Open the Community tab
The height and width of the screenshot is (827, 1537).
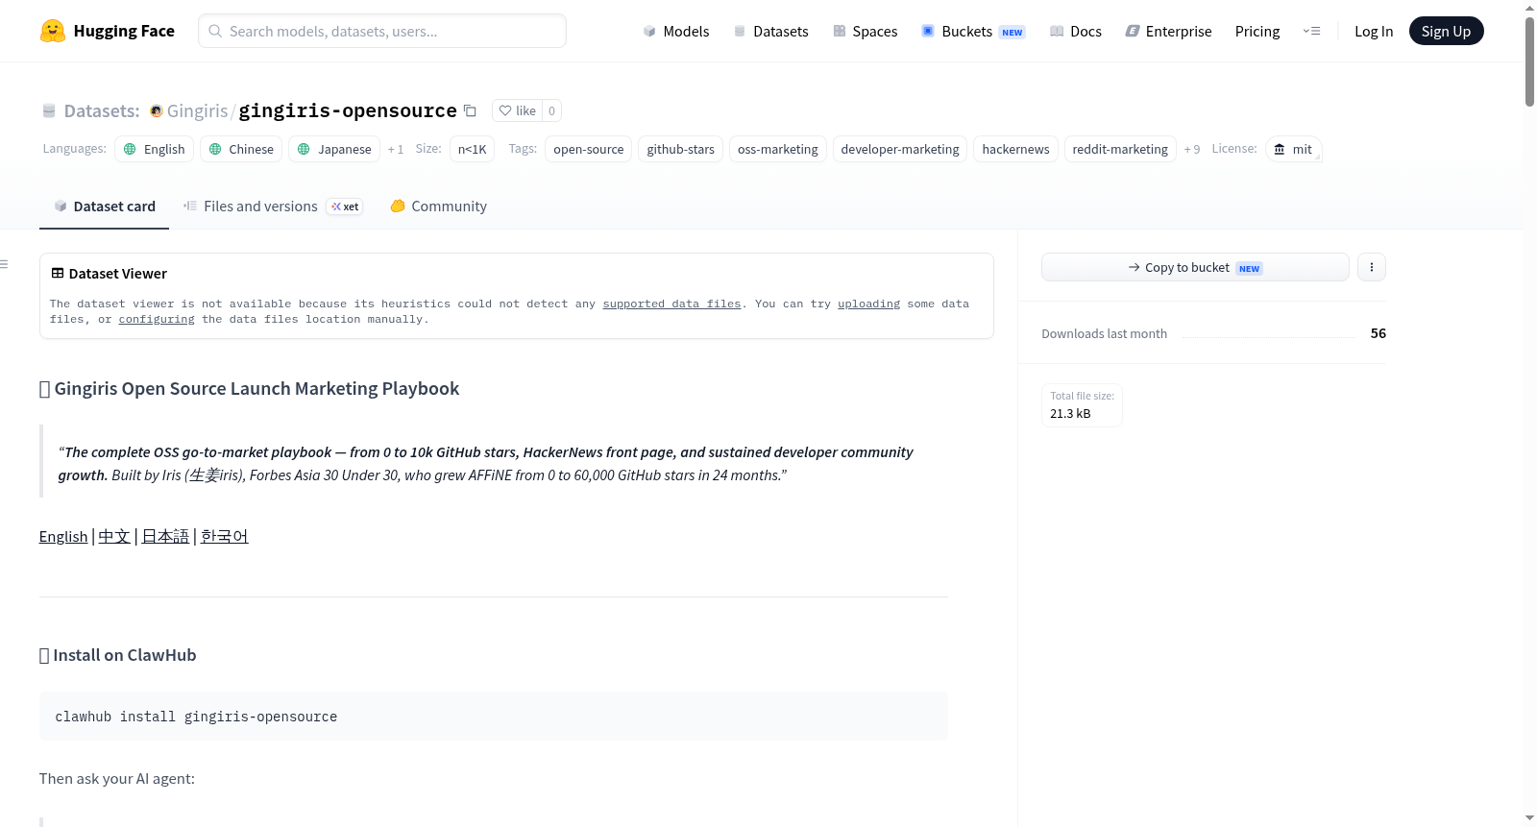click(x=439, y=207)
